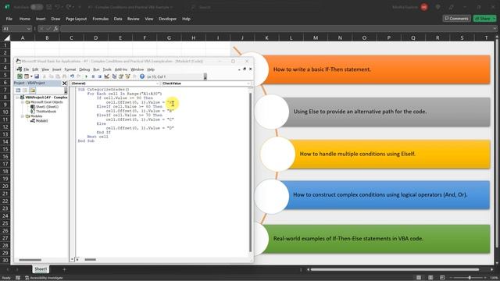This screenshot has height=281, width=500.
Task: Collapse the Microsoft Excel Objects folder
Action: point(23,102)
